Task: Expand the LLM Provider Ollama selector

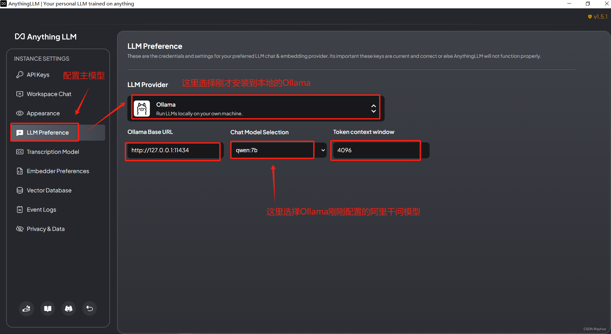Action: click(x=256, y=109)
